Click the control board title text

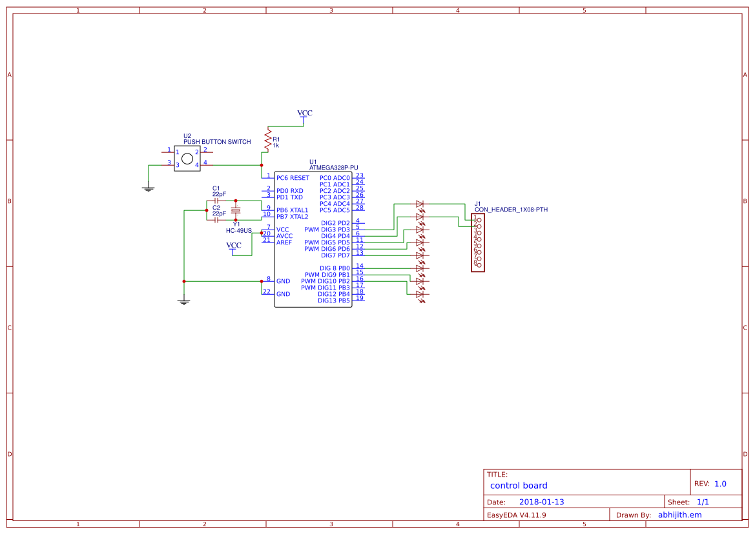(519, 486)
